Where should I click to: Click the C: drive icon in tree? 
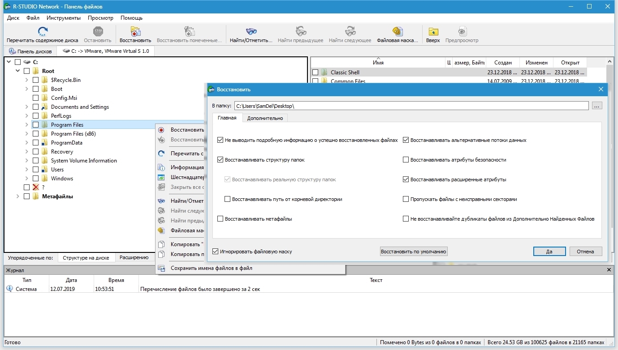[x=27, y=62]
